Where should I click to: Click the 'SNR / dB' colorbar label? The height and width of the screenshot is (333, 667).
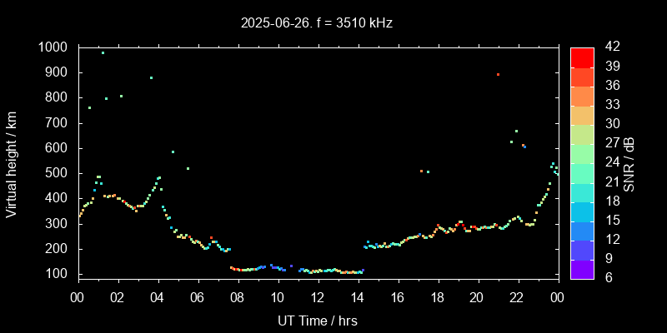(630, 162)
